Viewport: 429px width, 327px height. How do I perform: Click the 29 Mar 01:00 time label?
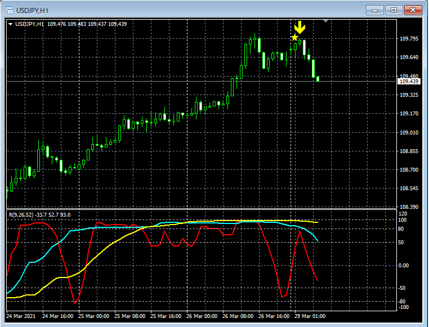[x=310, y=316]
